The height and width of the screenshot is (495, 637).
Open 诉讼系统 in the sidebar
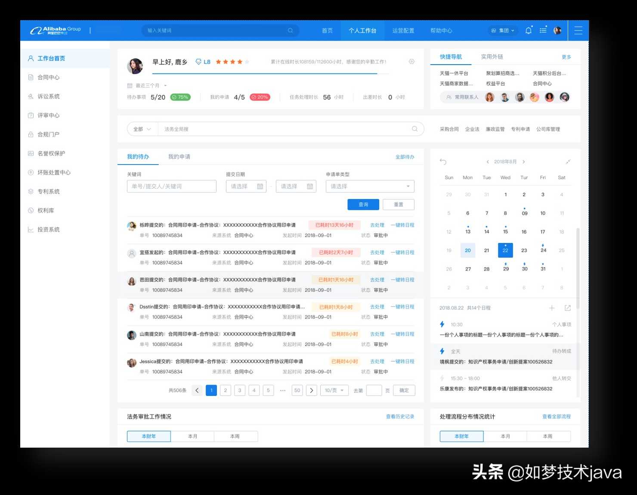[65, 97]
